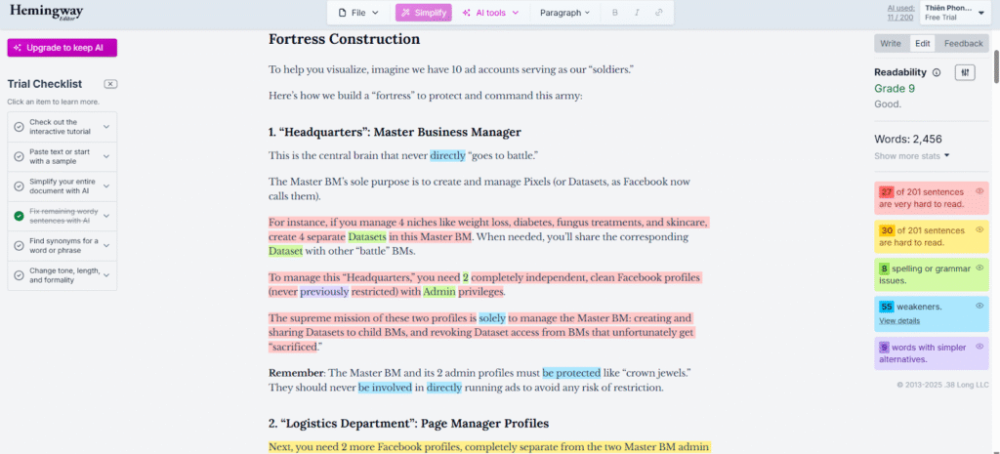Viewport: 1000px width, 454px height.
Task: Click the Grade 9 readability score
Action: point(895,89)
